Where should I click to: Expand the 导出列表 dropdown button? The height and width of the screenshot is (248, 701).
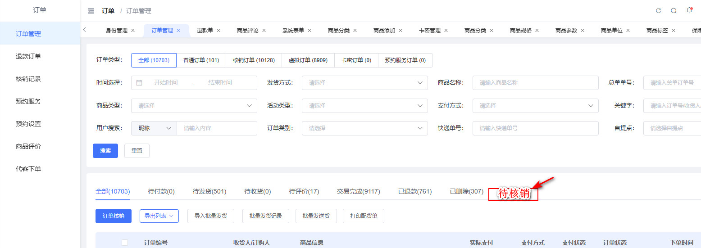159,216
